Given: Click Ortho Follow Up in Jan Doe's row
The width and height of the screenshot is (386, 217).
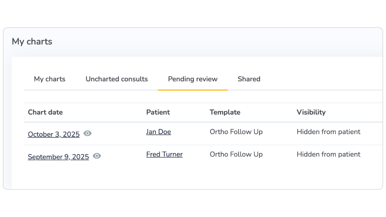Looking at the screenshot, I should (236, 132).
